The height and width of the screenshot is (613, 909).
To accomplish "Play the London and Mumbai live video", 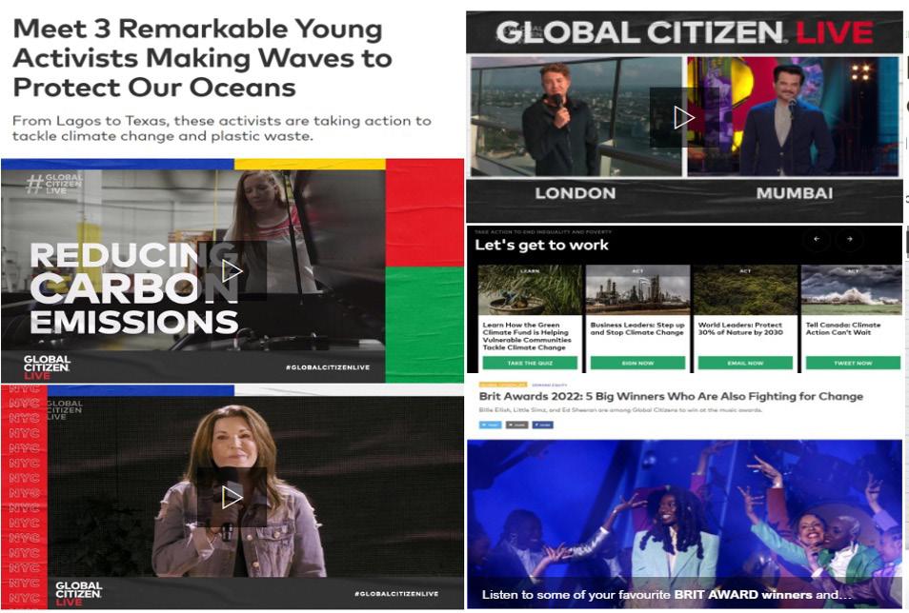I will coord(684,118).
